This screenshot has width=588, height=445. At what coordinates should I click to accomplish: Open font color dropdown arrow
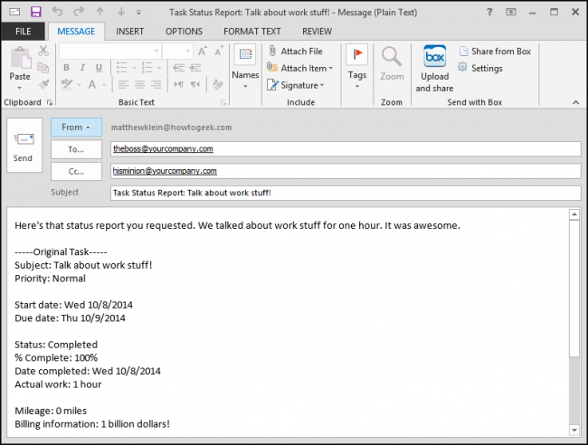coord(104,85)
